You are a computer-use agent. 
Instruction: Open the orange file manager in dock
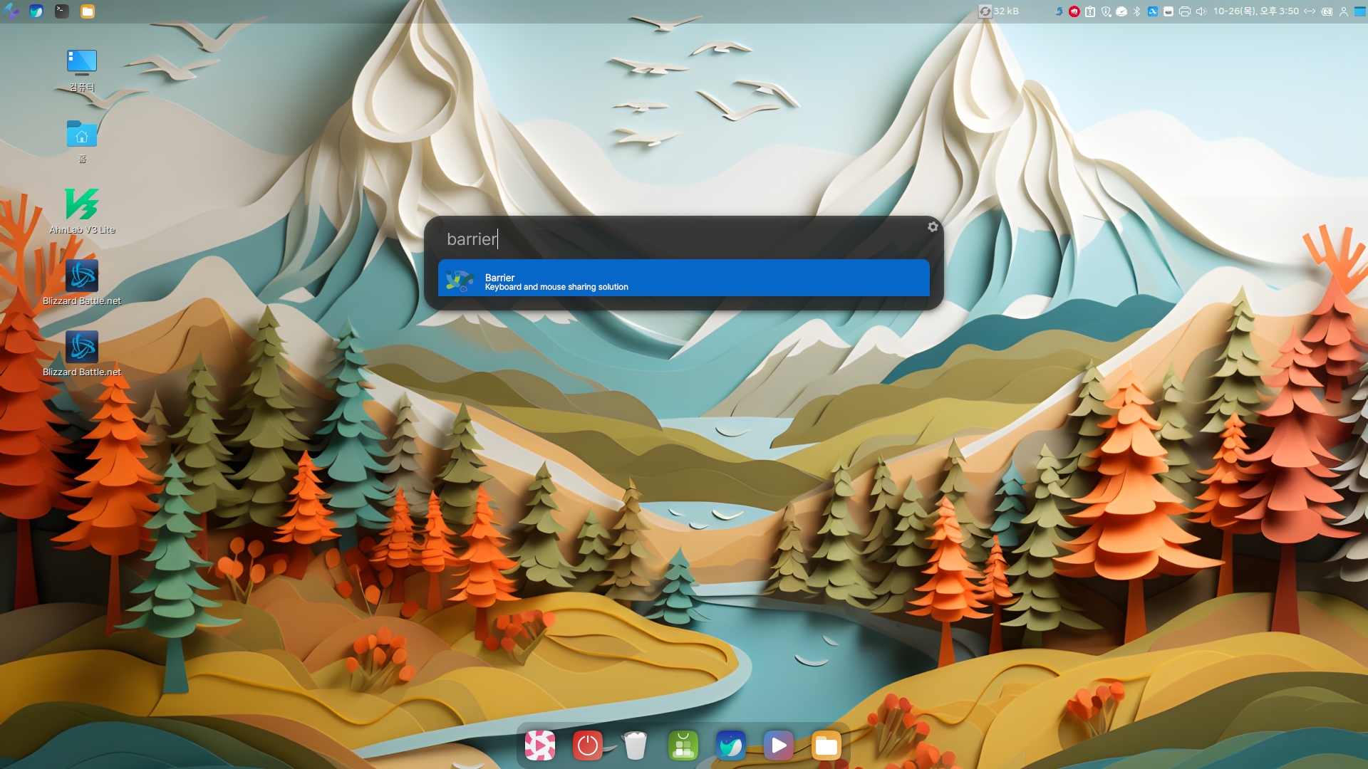pyautogui.click(x=826, y=746)
